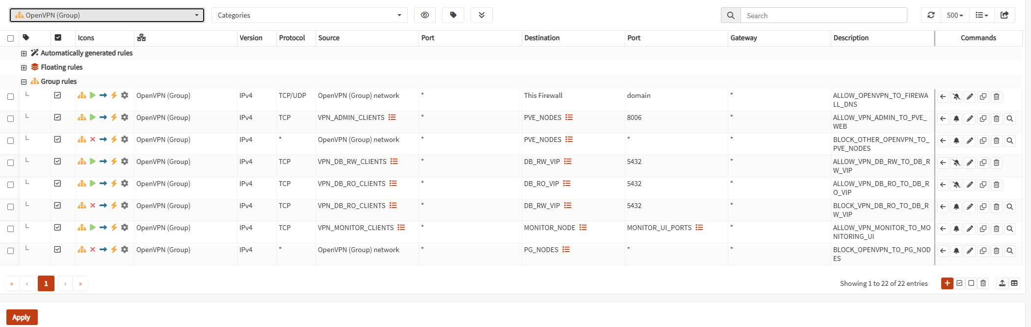Click the green pass arrow on ALLOW_VPN_ADMIN_TO_PVE_WEB row
This screenshot has width=1031, height=327.
92,117
